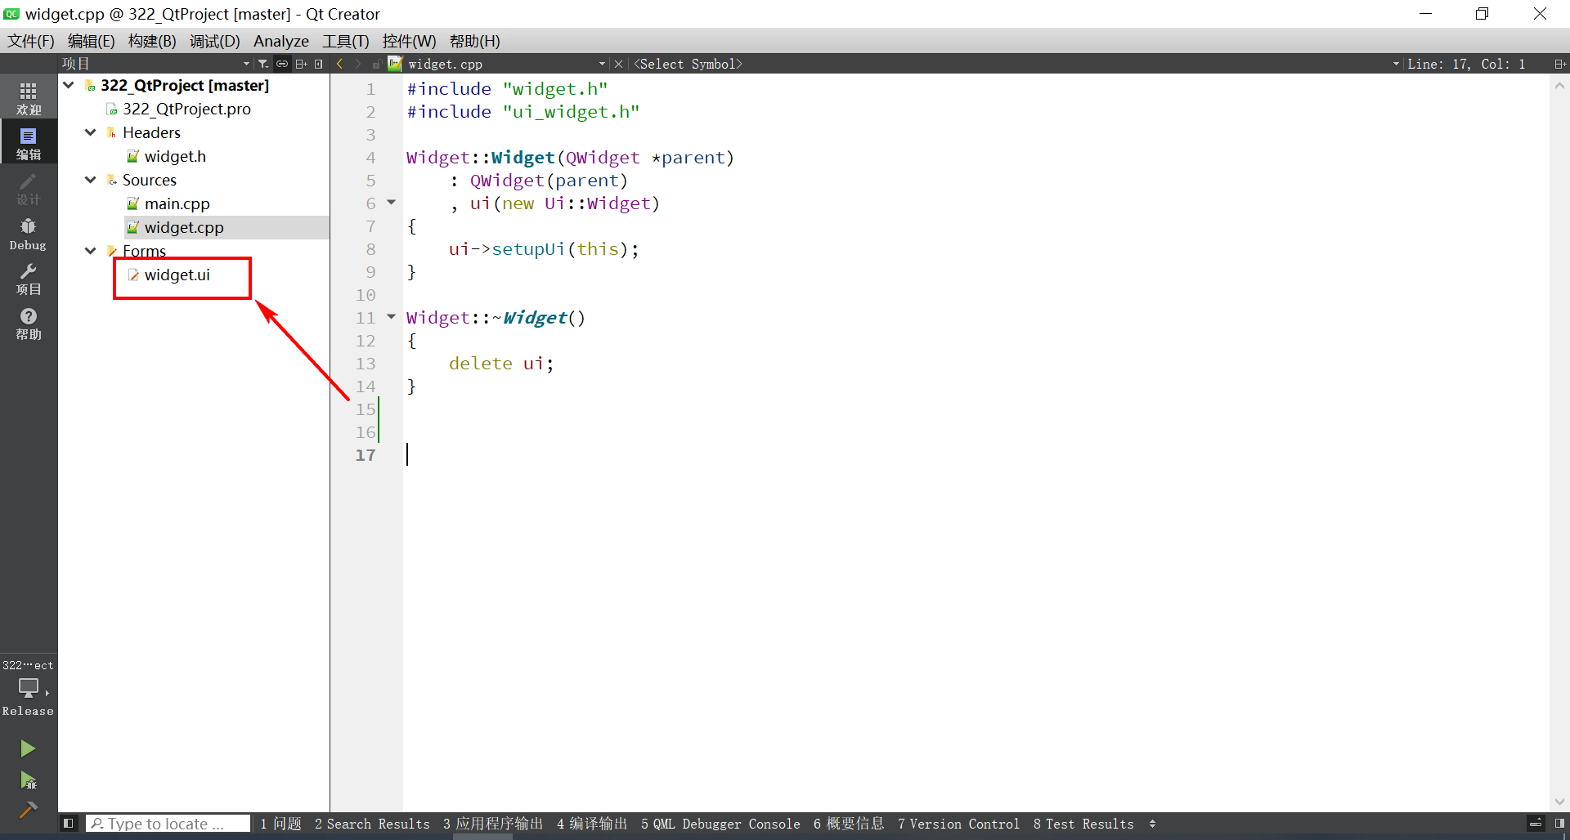
Task: Open the 2 Search Results pane
Action: point(372,824)
